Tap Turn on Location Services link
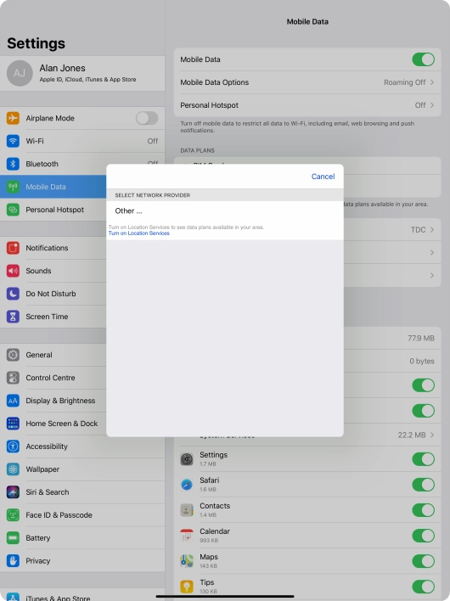 coord(138,233)
